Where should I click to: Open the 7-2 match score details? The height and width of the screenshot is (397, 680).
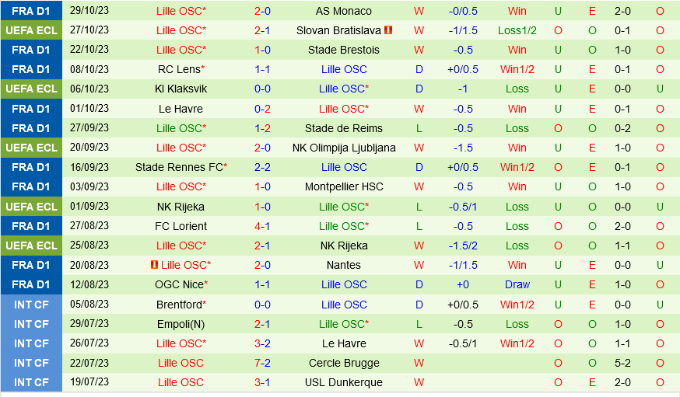point(262,363)
